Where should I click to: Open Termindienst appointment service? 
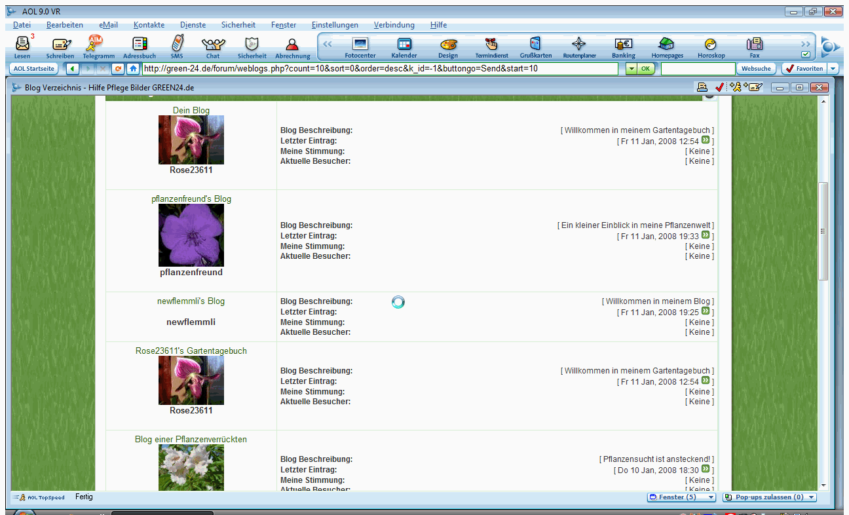pyautogui.click(x=491, y=48)
